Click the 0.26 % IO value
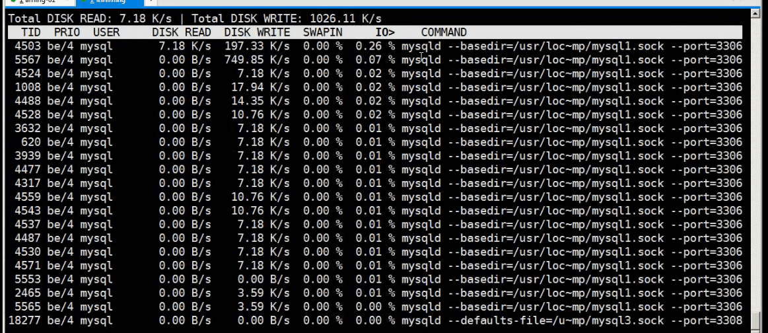This screenshot has height=333, width=768. 375,46
